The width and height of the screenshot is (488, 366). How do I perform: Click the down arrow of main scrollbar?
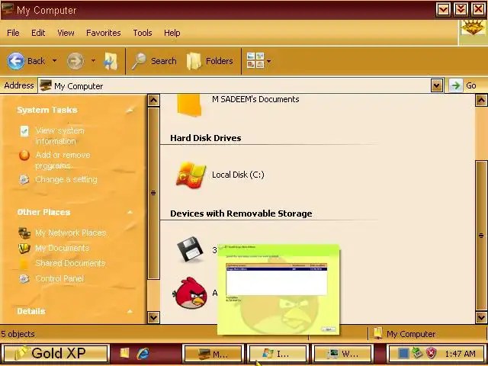(481, 317)
